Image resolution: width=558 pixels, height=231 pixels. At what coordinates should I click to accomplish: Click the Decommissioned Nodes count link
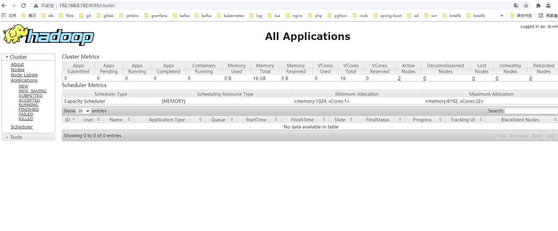click(x=425, y=78)
